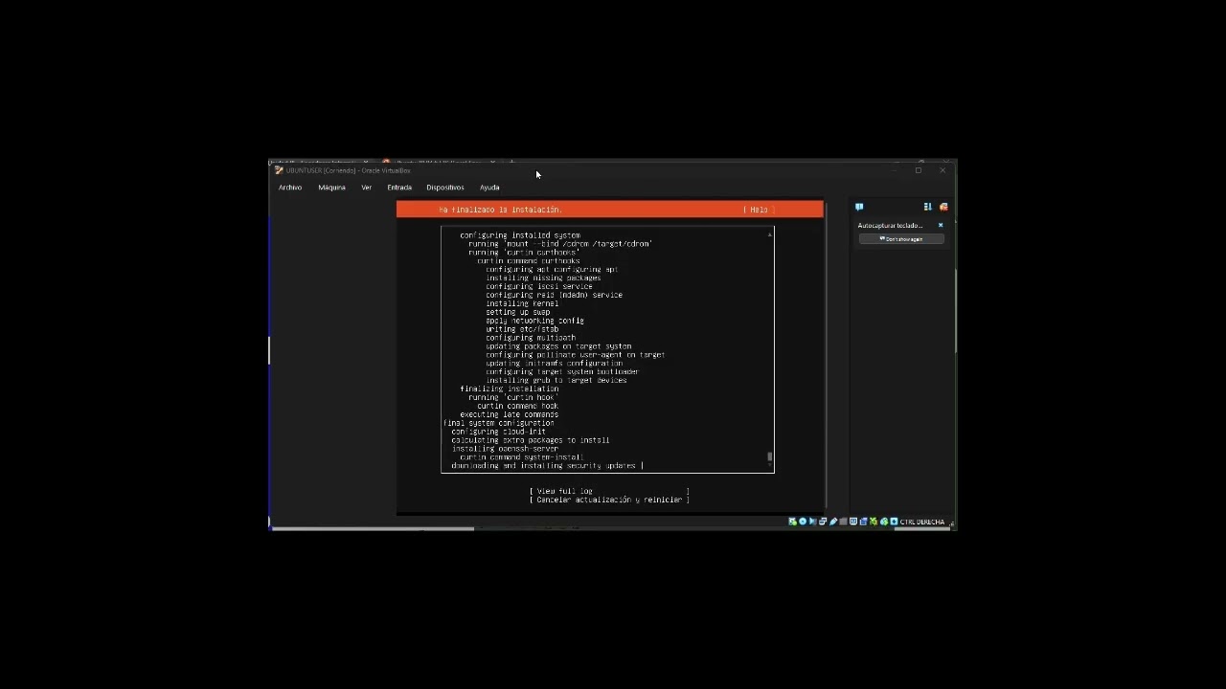Viewport: 1226px width, 689px height.
Task: Click the Autocapturar teclado notification title
Action: tap(891, 226)
